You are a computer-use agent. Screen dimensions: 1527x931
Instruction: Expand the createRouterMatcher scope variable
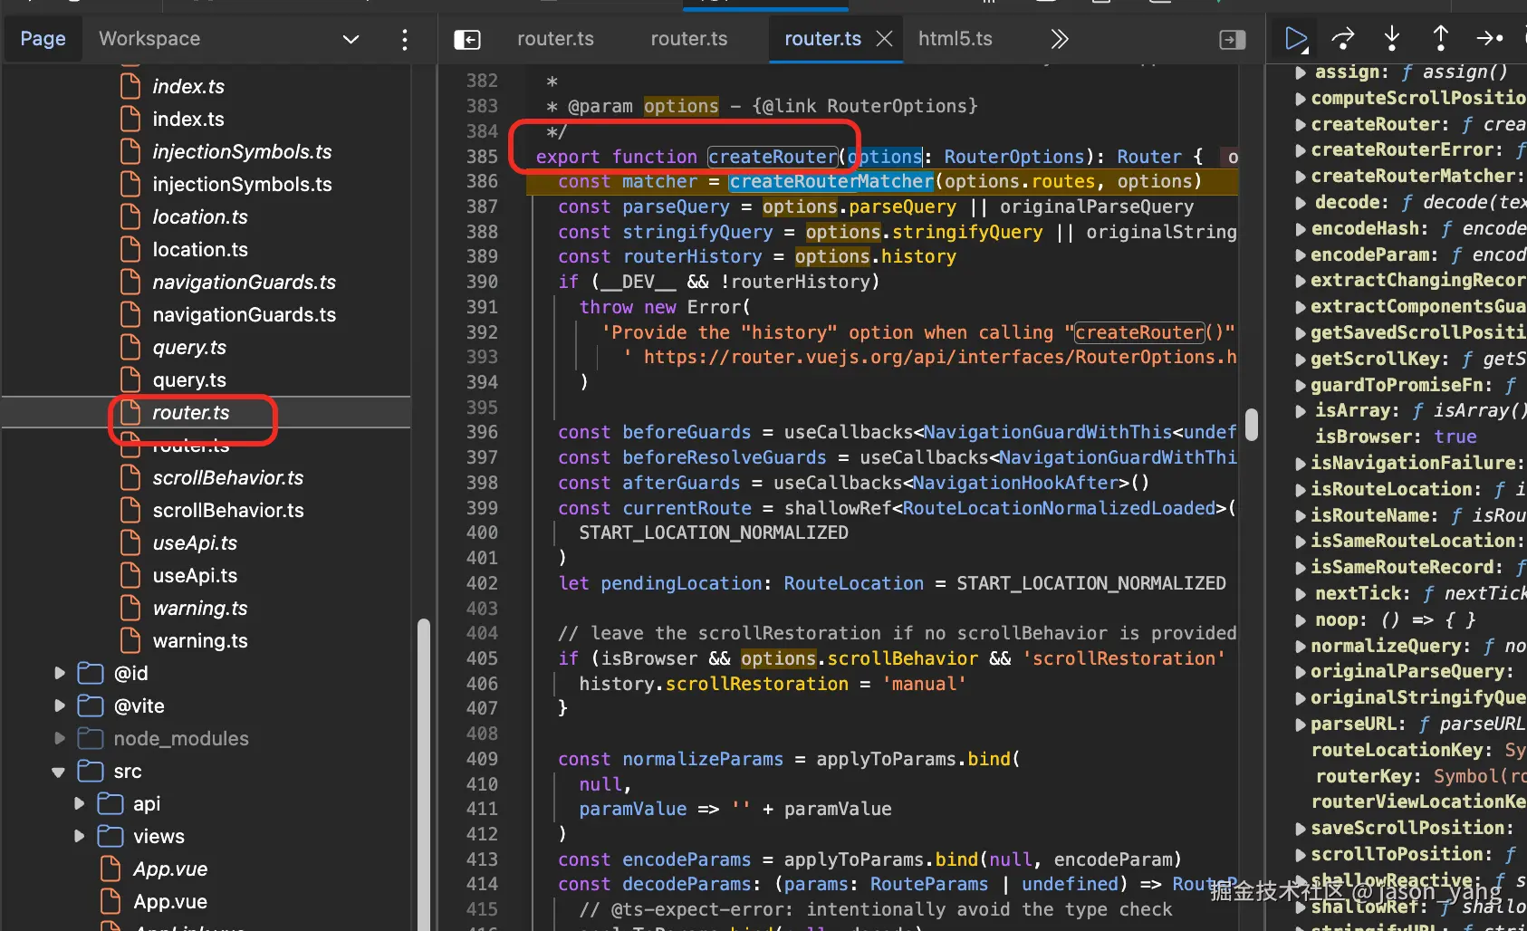pyautogui.click(x=1301, y=177)
